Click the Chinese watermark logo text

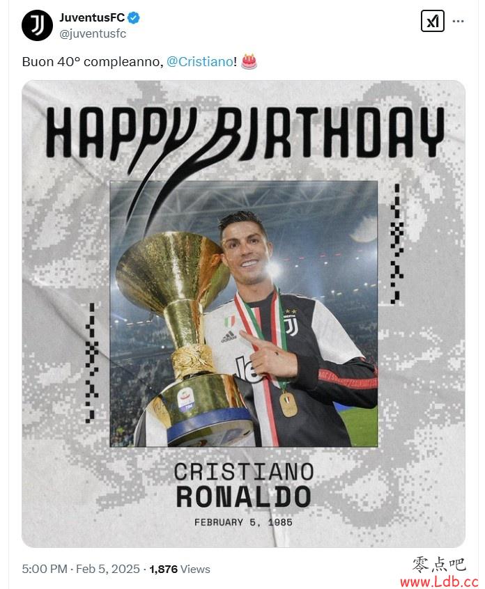click(x=439, y=565)
